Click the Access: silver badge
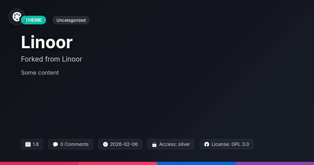Screen dimensions: 314x165 pyautogui.click(x=171, y=144)
